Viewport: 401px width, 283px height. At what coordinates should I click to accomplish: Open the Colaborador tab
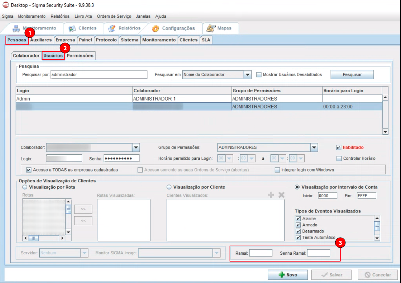26,56
